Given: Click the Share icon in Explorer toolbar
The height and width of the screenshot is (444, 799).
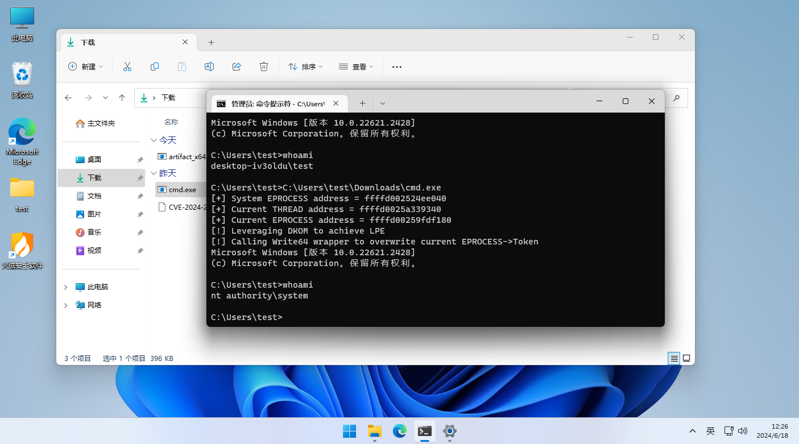Looking at the screenshot, I should (237, 67).
